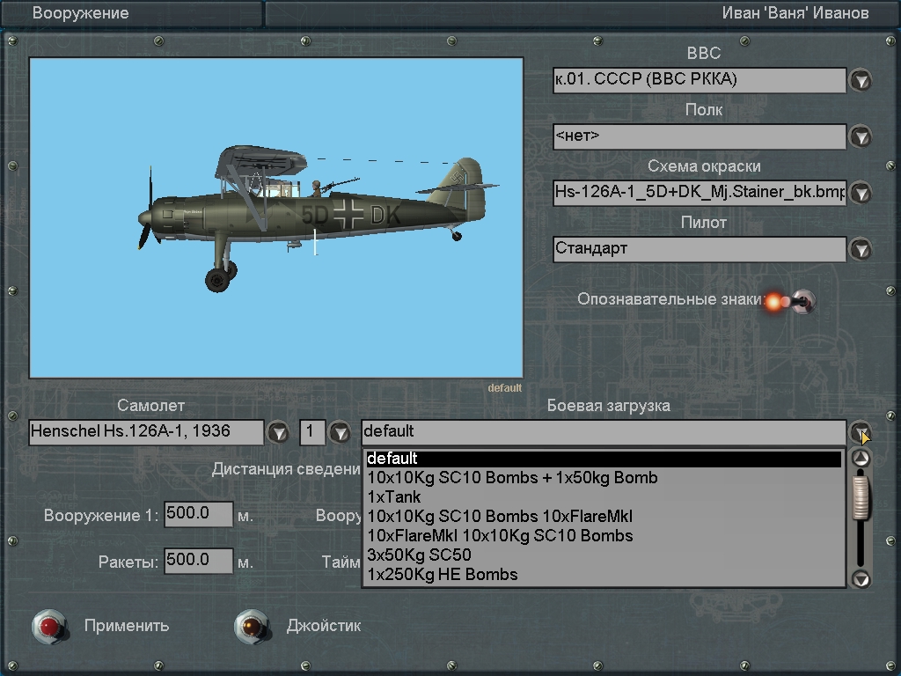
Task: Click the red Применить round button
Action: (49, 626)
